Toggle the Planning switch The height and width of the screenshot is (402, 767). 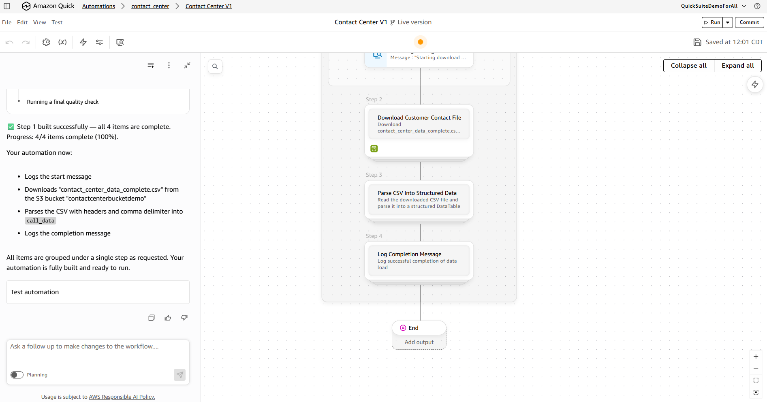click(x=17, y=375)
